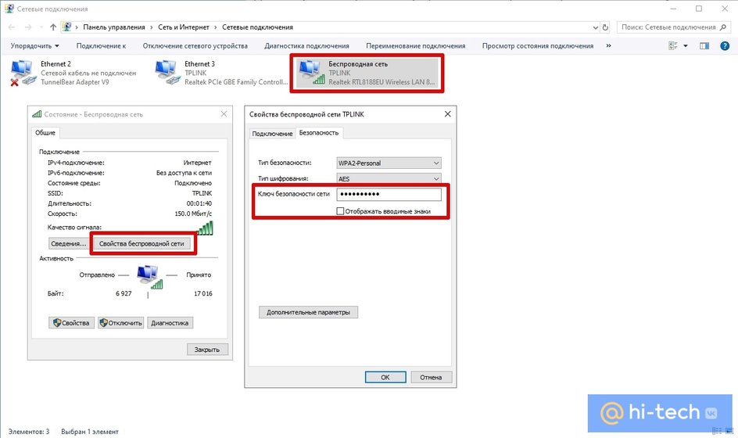This screenshot has height=438, width=738.
Task: Click the Сетевые подключения window title icon
Action: pos(9,9)
